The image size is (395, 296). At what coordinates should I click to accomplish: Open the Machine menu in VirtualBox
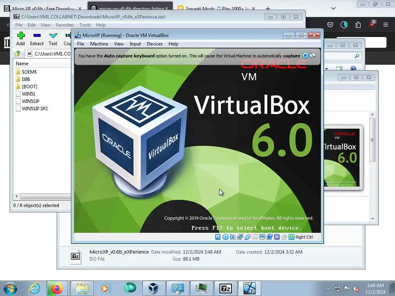coord(99,44)
